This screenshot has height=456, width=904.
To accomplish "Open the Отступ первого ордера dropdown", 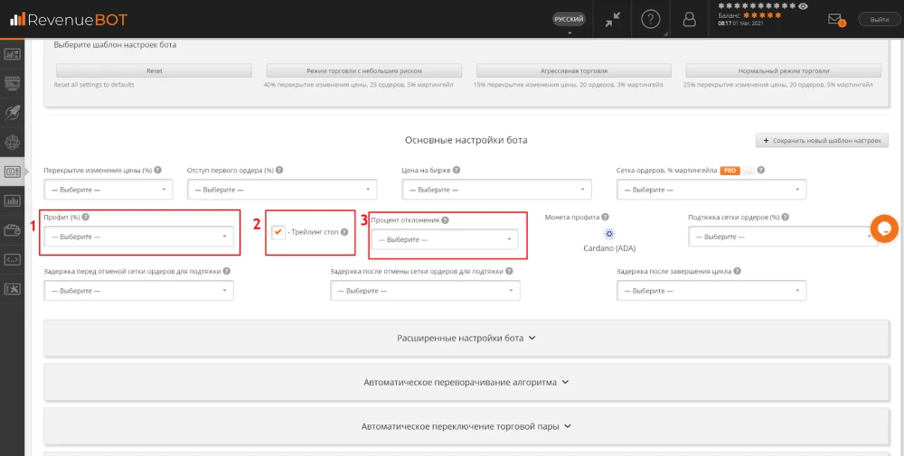I will [x=282, y=190].
